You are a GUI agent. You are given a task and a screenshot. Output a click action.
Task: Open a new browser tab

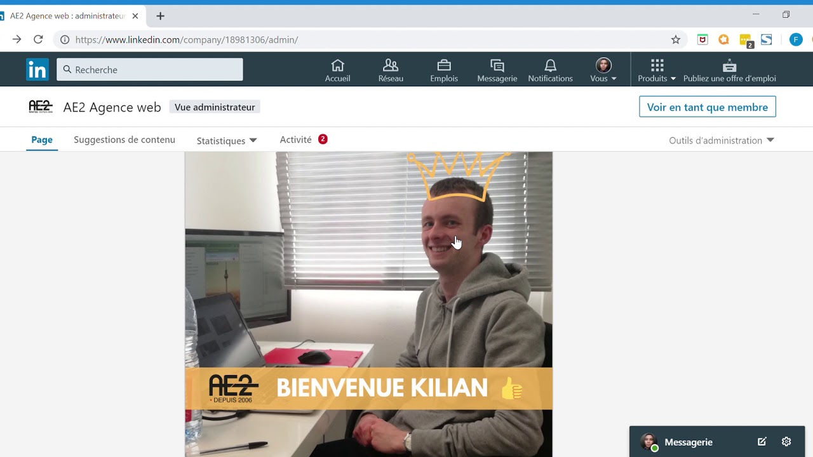(x=160, y=16)
